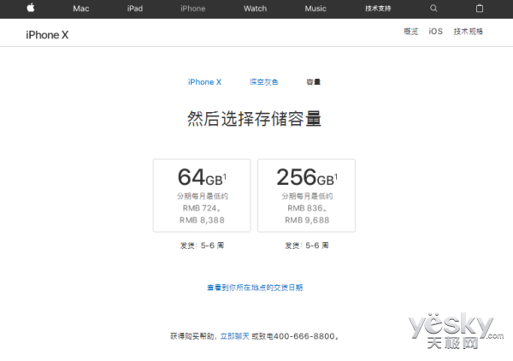The image size is (513, 361).
Task: Click the 立即聊天 chat link
Action: [x=234, y=336]
